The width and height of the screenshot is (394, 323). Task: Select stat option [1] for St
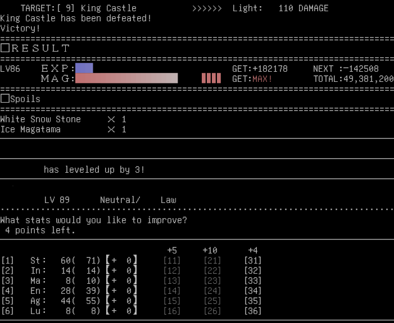(7, 260)
